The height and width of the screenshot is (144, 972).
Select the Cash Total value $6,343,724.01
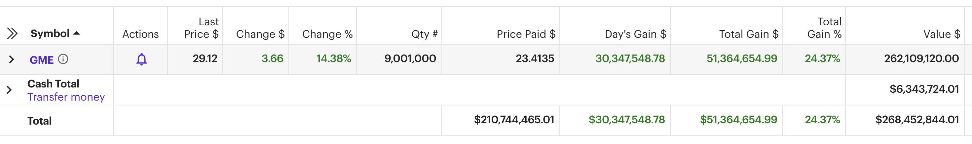point(924,89)
